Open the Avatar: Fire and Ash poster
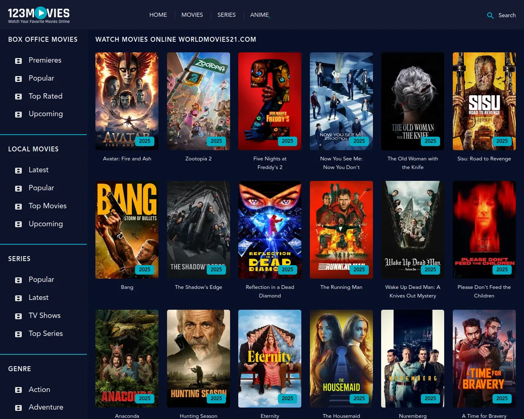This screenshot has width=524, height=419. click(127, 101)
